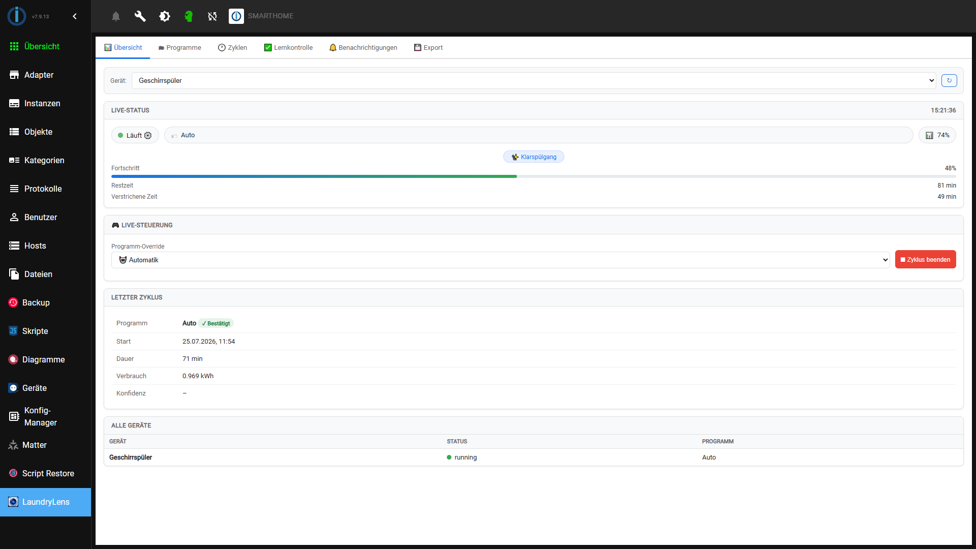Click the refresh button next to Gerät

949,80
